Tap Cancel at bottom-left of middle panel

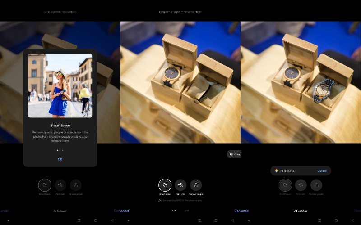coord(124,211)
